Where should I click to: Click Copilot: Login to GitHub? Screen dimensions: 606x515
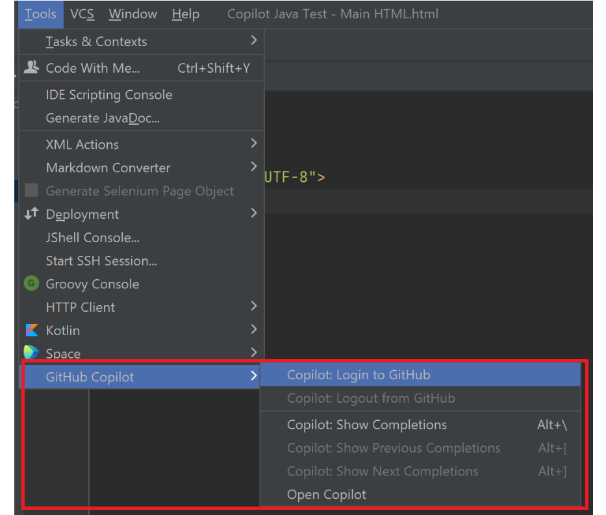tap(420, 375)
